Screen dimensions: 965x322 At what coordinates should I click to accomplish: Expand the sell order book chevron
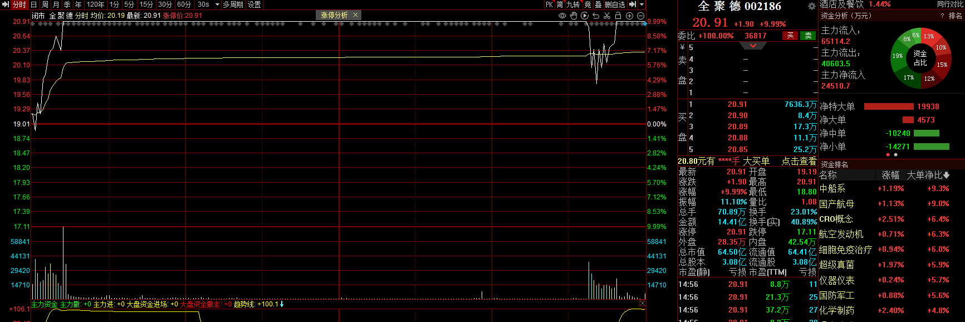coord(753,46)
